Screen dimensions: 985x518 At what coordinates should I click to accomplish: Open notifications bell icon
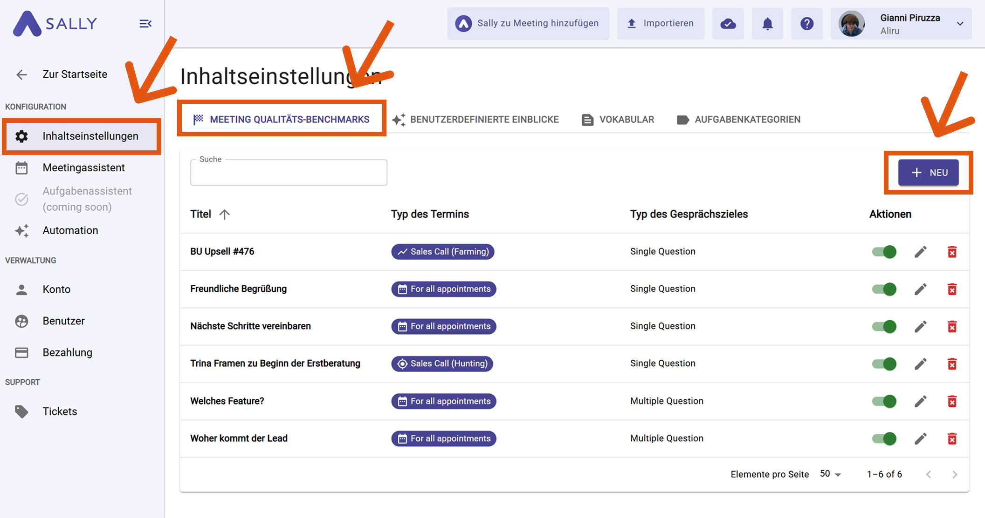(767, 24)
